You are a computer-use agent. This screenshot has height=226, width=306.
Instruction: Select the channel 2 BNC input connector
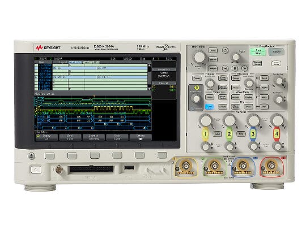tap(214, 166)
